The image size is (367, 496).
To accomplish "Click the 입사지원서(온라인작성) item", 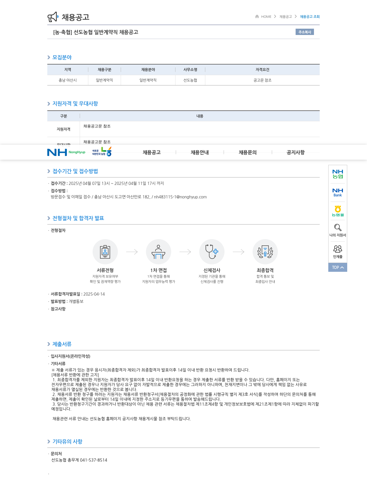I will [x=71, y=356].
